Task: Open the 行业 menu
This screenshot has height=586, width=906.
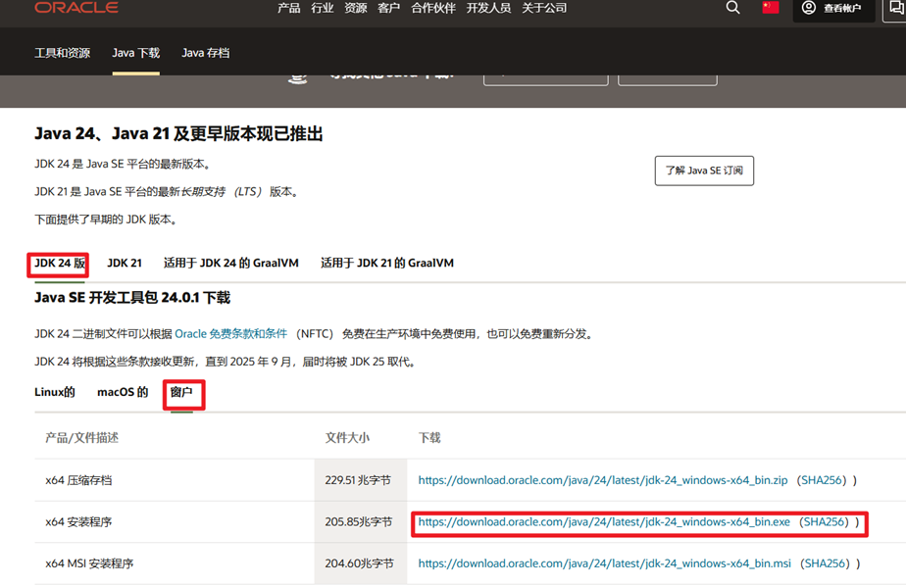Action: pos(322,8)
